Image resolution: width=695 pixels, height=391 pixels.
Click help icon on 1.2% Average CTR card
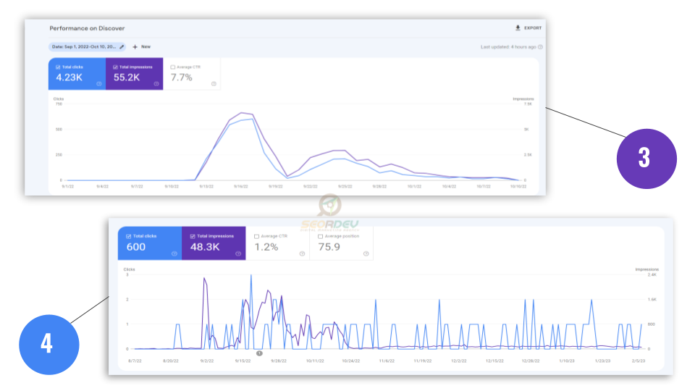pos(302,253)
